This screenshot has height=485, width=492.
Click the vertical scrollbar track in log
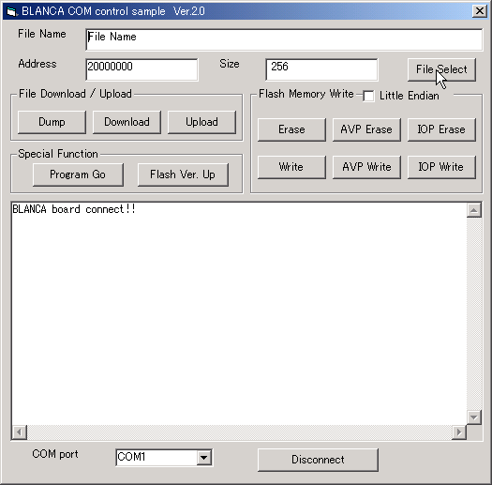point(474,313)
